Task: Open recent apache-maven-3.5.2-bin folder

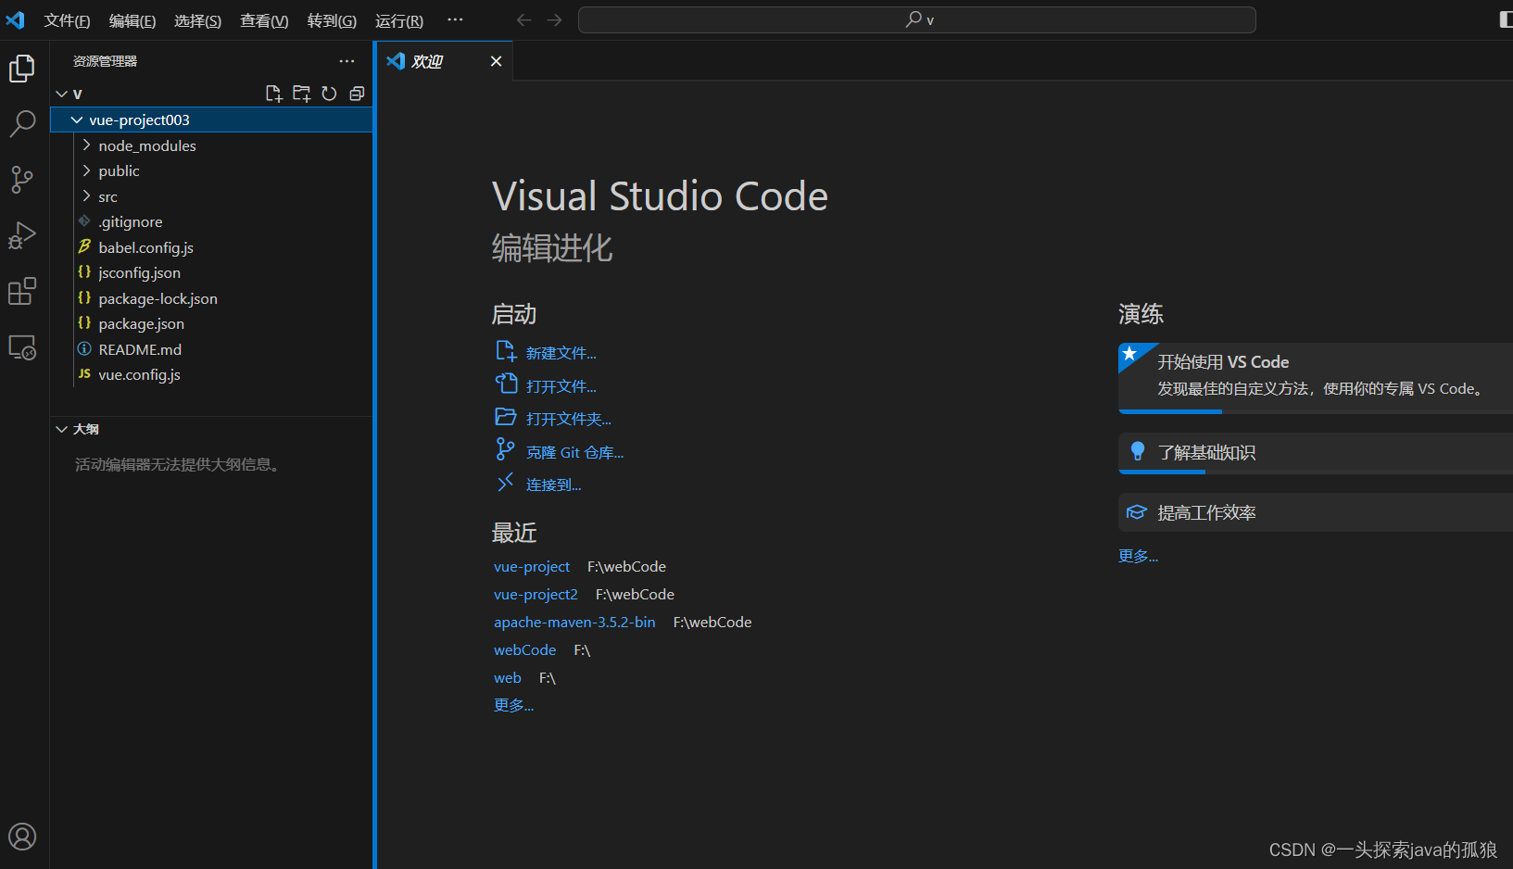Action: 574,622
